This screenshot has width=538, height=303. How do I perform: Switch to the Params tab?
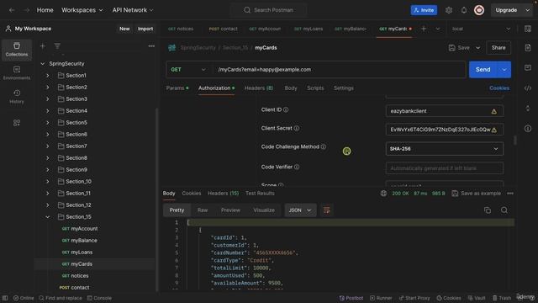click(177, 88)
